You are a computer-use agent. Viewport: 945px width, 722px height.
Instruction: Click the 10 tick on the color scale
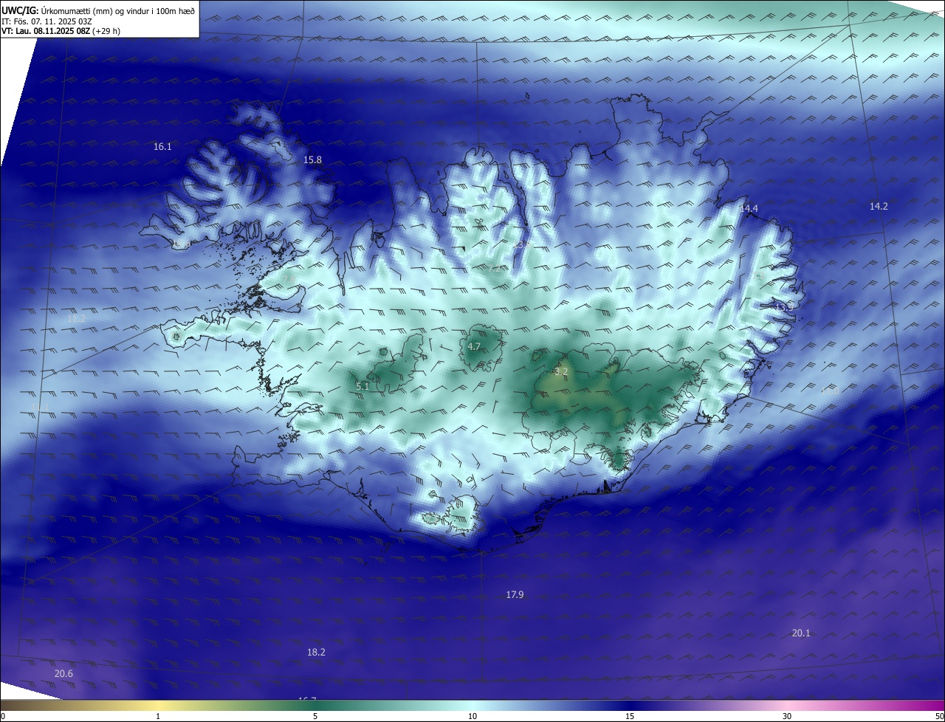[472, 716]
